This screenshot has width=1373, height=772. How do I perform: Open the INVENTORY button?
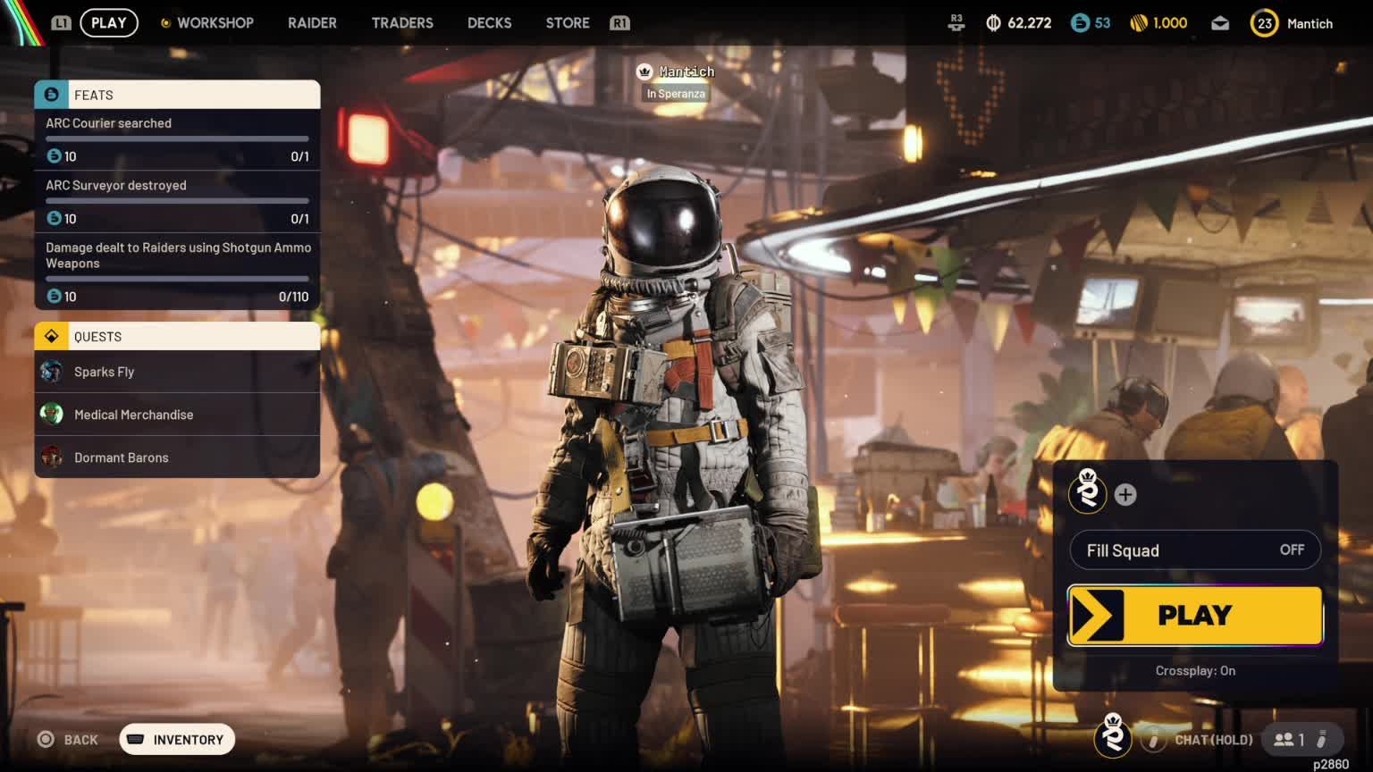(x=177, y=739)
